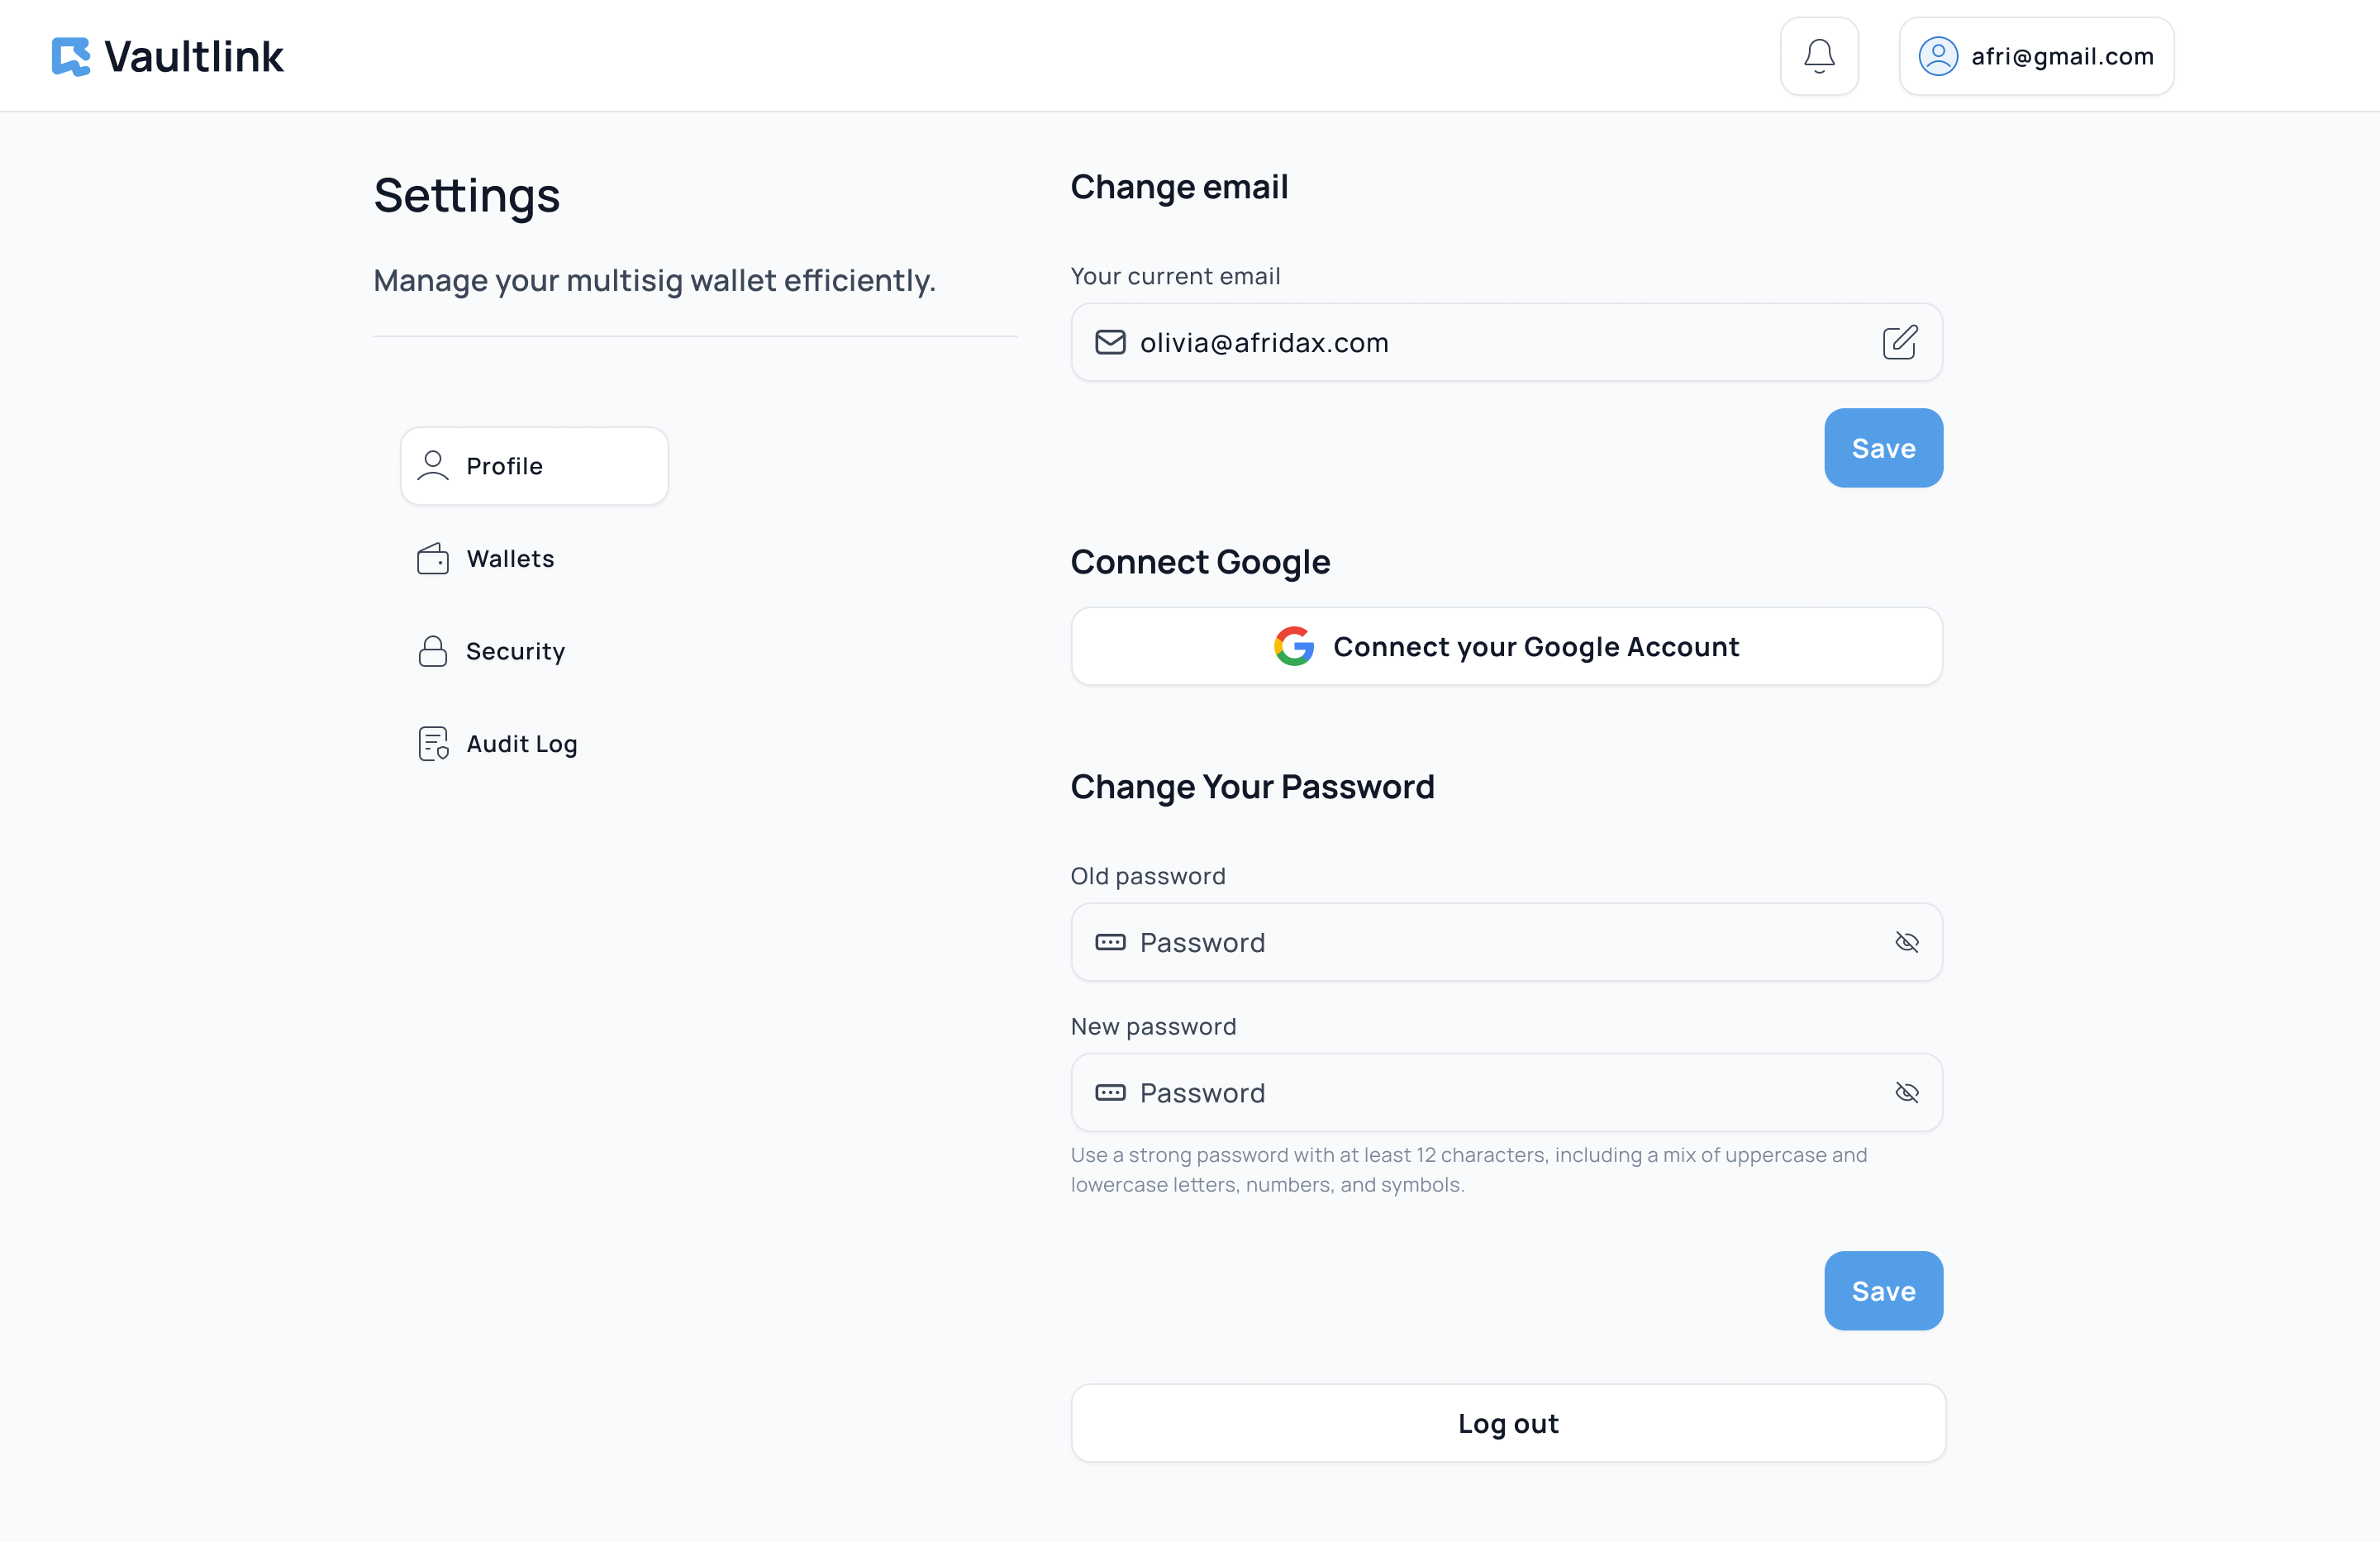Select the Profile tab in sidebar
Viewport: 2380px width, 1542px height.
(534, 466)
